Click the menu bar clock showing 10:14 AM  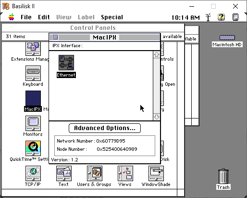tap(185, 17)
